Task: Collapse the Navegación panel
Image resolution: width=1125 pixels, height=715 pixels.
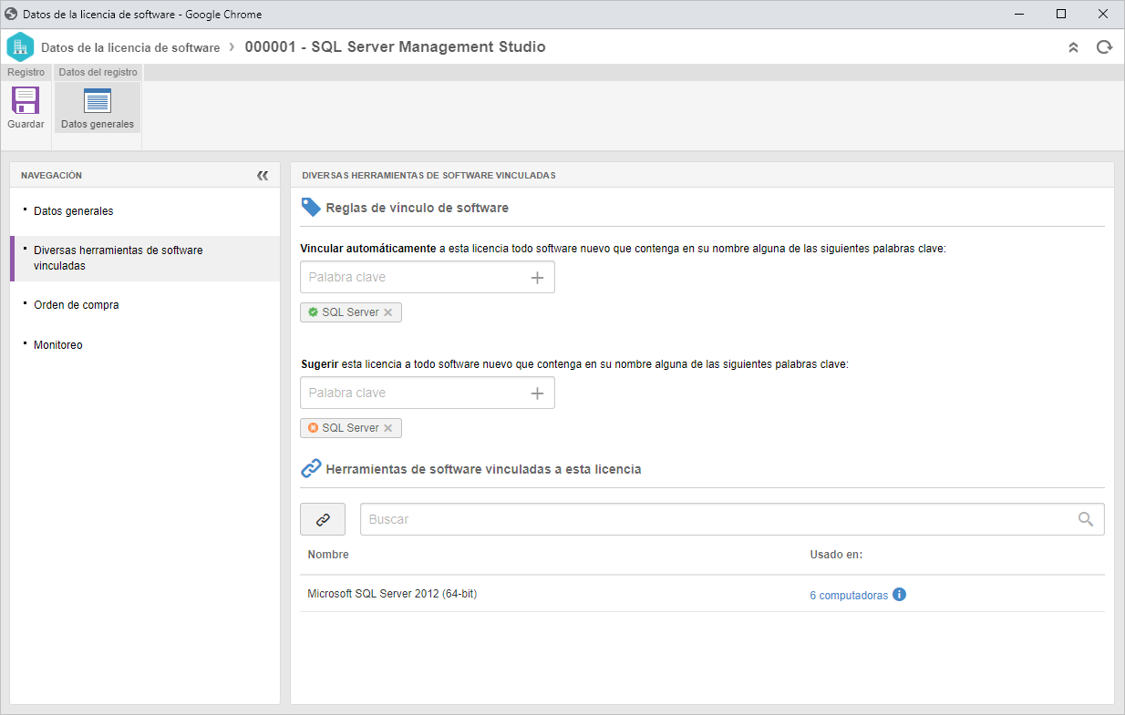Action: point(263,176)
